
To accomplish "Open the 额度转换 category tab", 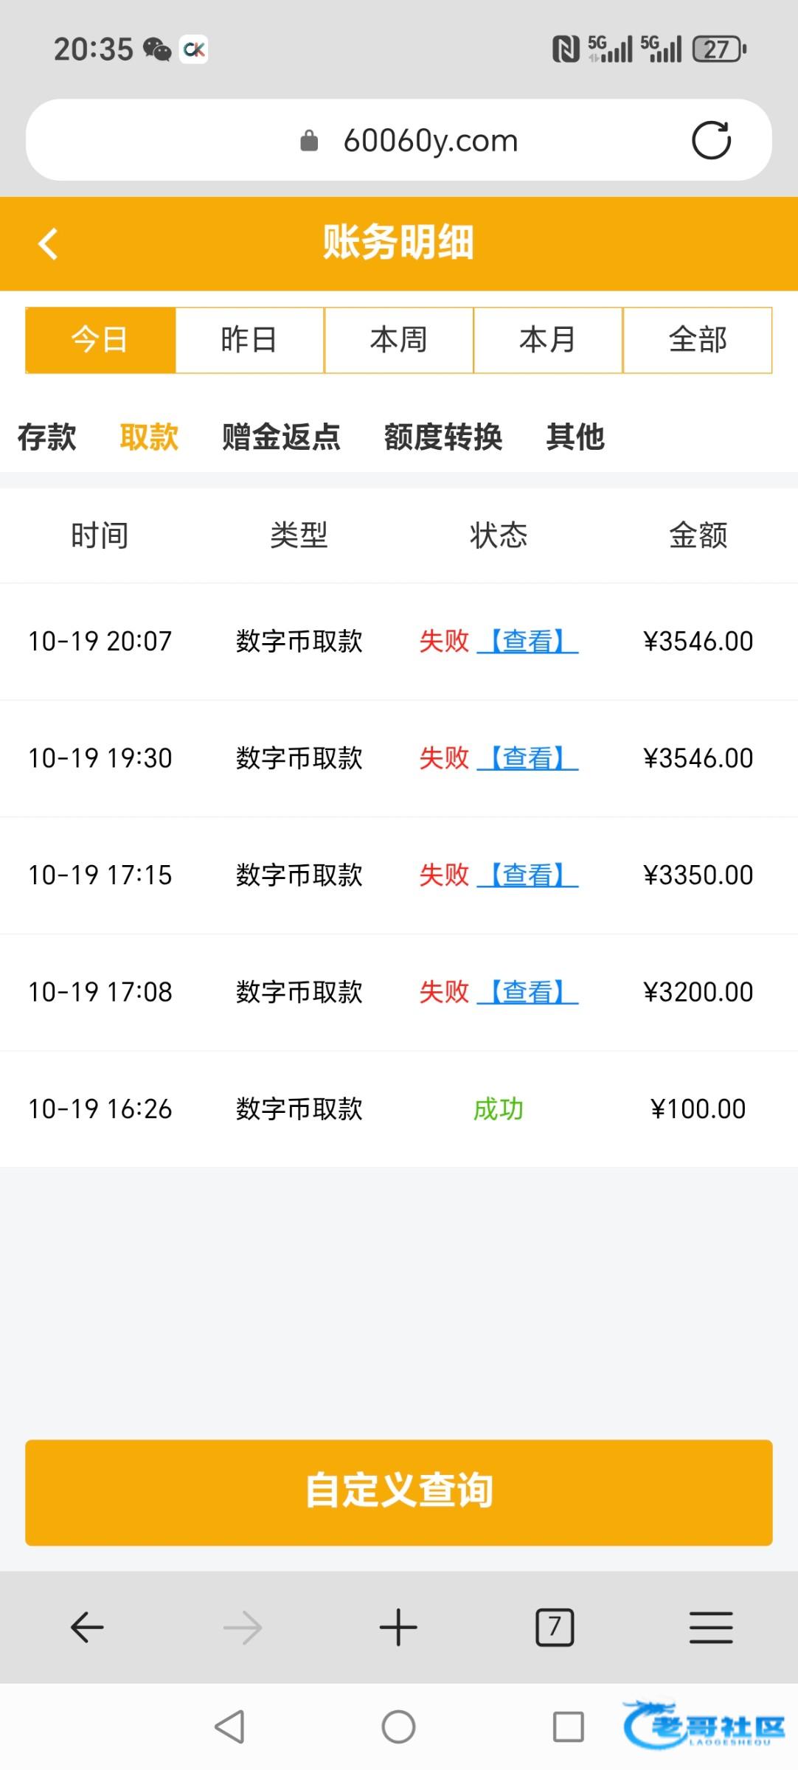I will click(443, 437).
